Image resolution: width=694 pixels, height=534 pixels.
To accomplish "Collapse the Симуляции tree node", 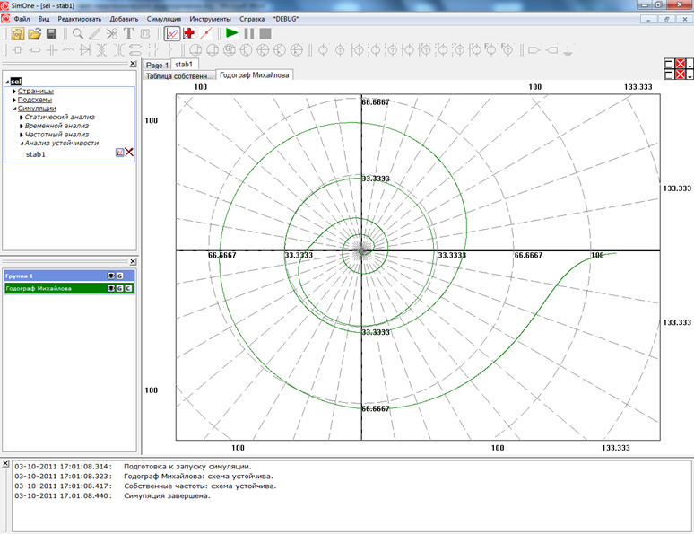I will [x=14, y=109].
